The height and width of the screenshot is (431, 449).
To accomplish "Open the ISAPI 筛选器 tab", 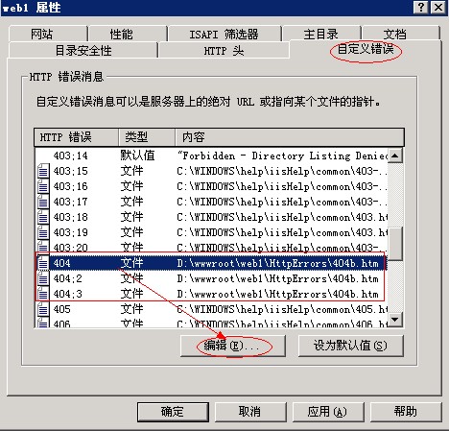I will (x=224, y=34).
